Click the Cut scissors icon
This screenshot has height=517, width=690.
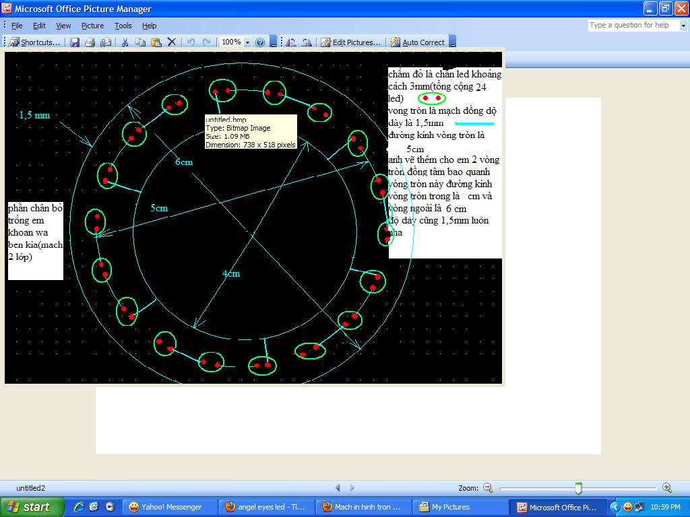pyautogui.click(x=125, y=42)
